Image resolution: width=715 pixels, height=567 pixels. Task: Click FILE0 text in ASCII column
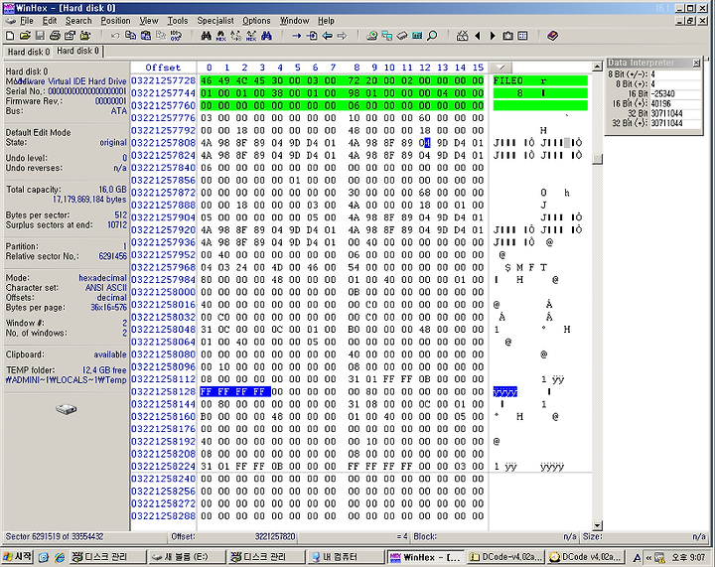pos(508,80)
